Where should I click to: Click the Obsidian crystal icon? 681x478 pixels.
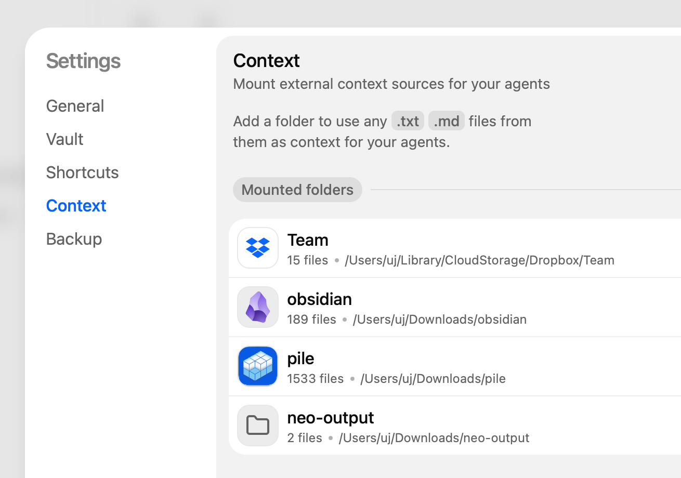point(258,307)
